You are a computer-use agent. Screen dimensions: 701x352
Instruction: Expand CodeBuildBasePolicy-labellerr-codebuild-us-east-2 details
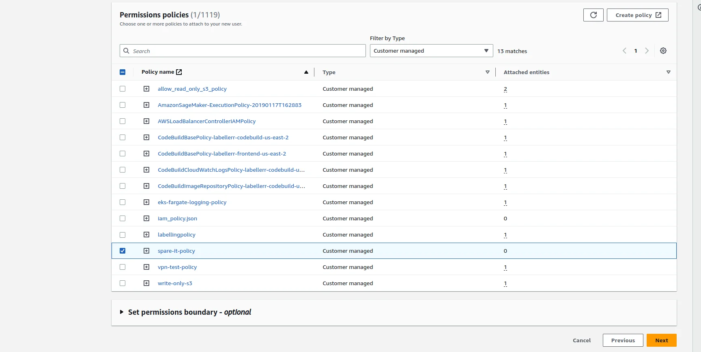(x=146, y=137)
